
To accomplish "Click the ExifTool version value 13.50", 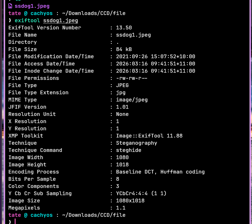I will [124, 28].
